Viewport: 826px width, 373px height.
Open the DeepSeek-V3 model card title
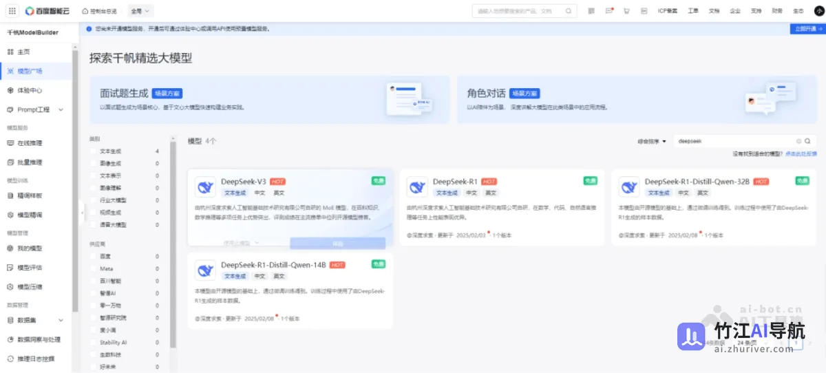(x=244, y=182)
